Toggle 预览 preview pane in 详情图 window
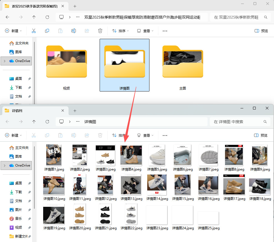This screenshot has width=274, height=242. [x=261, y=136]
